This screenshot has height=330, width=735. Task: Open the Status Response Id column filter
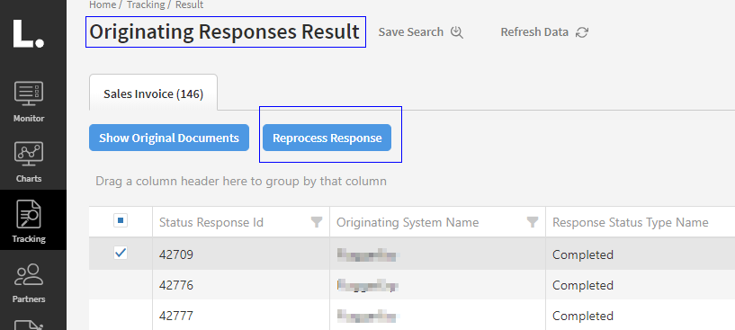point(317,222)
